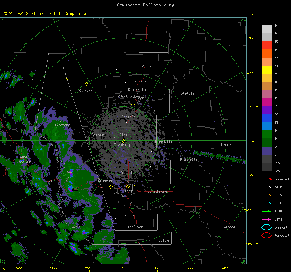Image resolution: width=291 pixels, height=272 pixels.
Task: Click the Ponoka city label
Action: [x=147, y=67]
